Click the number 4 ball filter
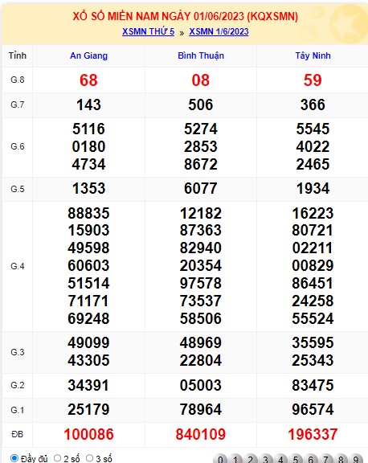The height and width of the screenshot is (463, 368). [x=280, y=458]
